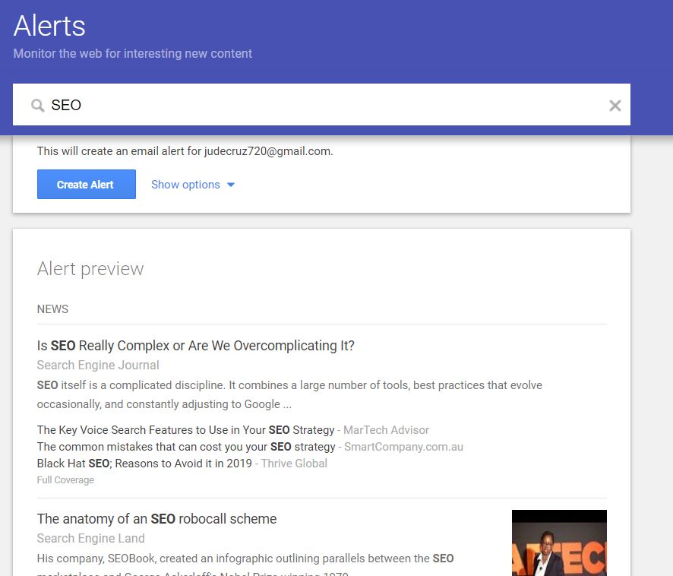
Task: Open the Key Voice Search Features article
Action: 185,430
